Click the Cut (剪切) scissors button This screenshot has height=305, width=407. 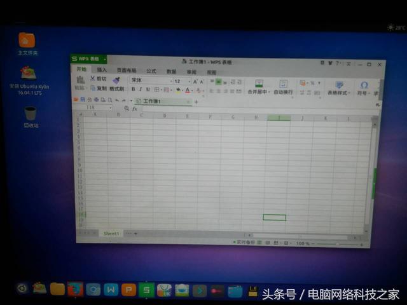tap(99, 79)
